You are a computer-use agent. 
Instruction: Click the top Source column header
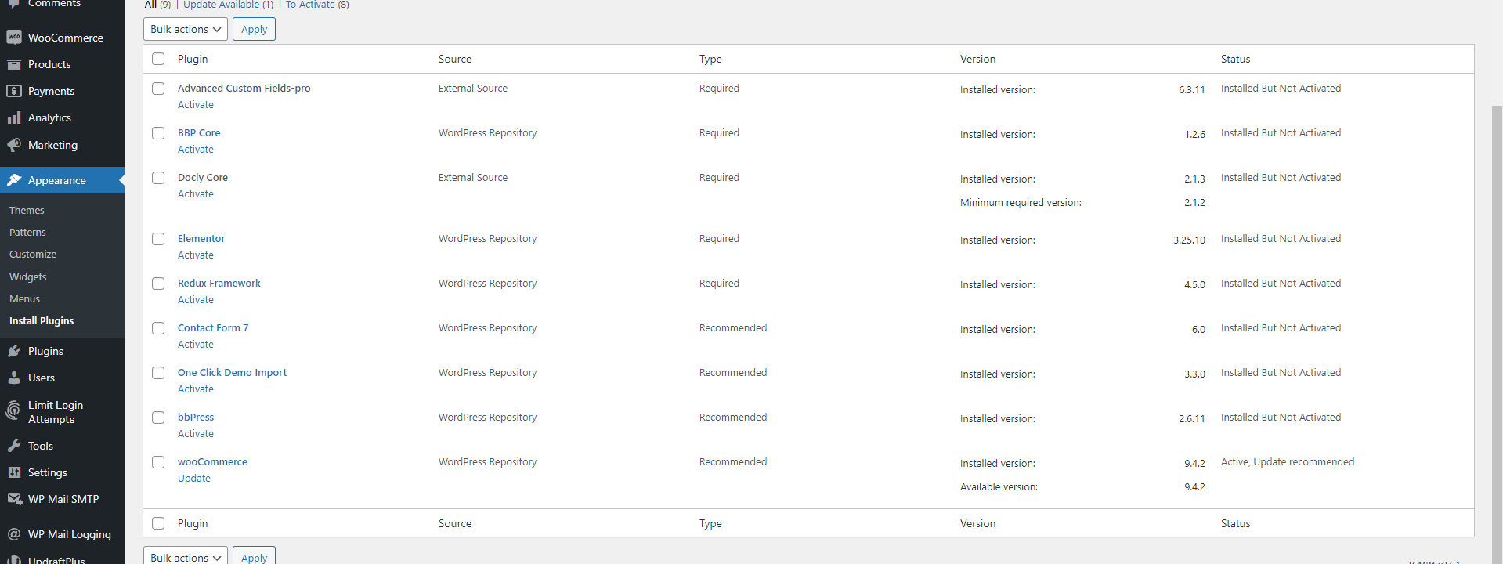(455, 59)
